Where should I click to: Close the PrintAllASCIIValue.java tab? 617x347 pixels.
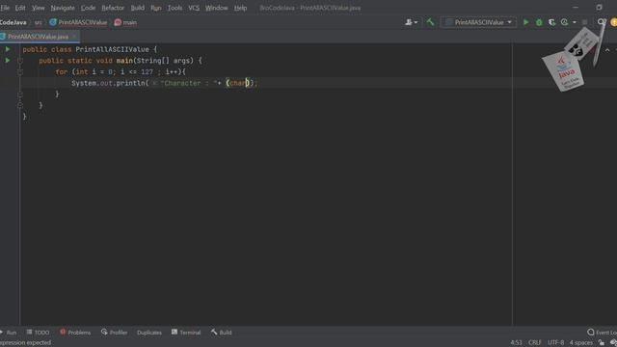(x=74, y=37)
